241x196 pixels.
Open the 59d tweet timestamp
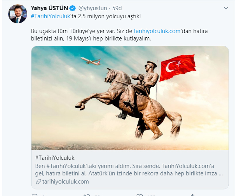point(117,8)
